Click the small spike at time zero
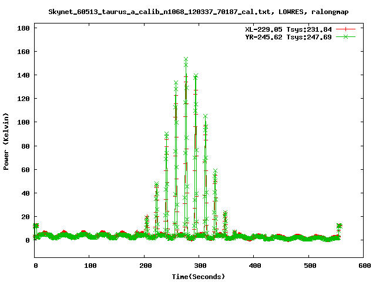The height and width of the screenshot is (282, 376). (36, 226)
